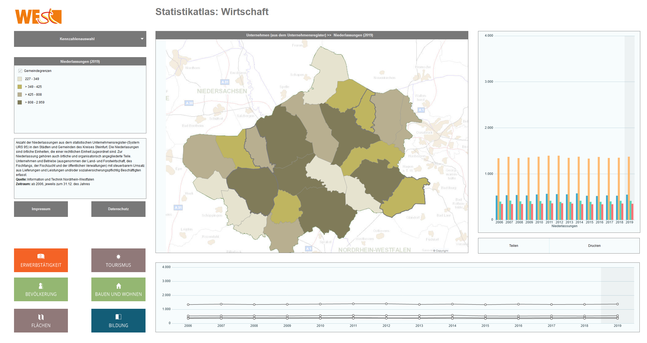
Task: Click the Erwerbstätigkeit tile icon
Action: 41,256
